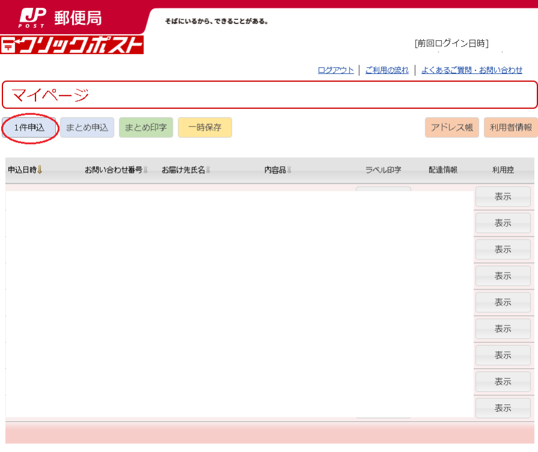Open the ご利用の流れ link
The width and height of the screenshot is (538, 452).
[x=387, y=70]
